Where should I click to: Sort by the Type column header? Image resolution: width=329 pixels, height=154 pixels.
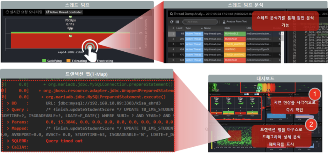188,28
